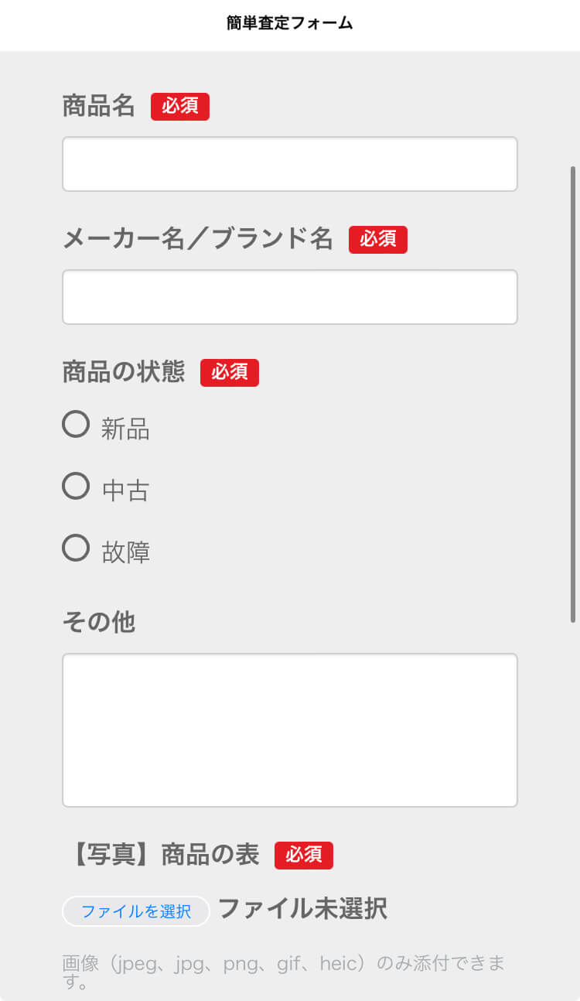Select the 新品 radio button
Image resolution: width=580 pixels, height=1001 pixels.
click(76, 425)
